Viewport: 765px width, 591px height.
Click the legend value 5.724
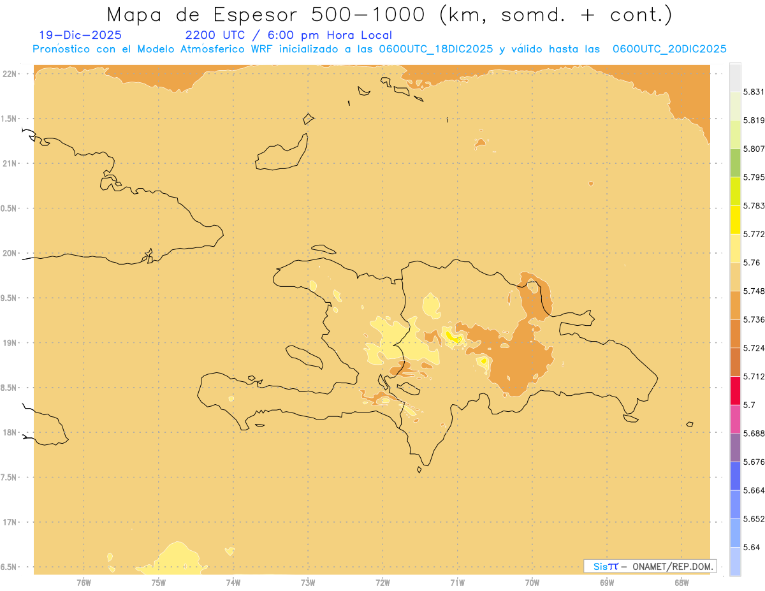754,348
